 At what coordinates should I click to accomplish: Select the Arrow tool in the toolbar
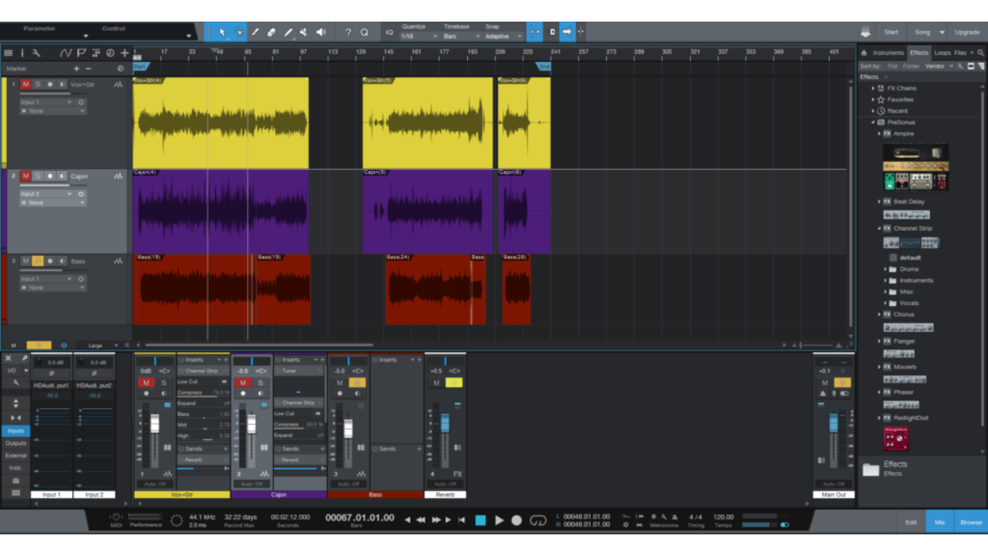[222, 32]
